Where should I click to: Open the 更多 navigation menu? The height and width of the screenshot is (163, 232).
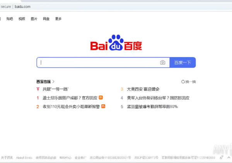point(58,19)
